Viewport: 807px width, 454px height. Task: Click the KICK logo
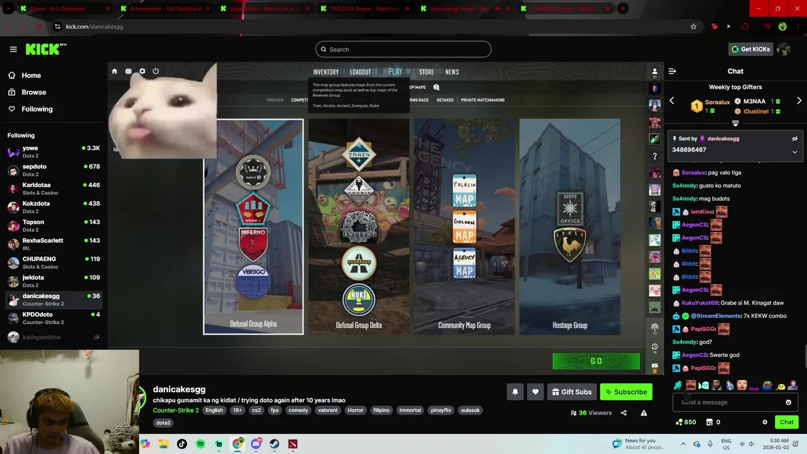(x=45, y=49)
